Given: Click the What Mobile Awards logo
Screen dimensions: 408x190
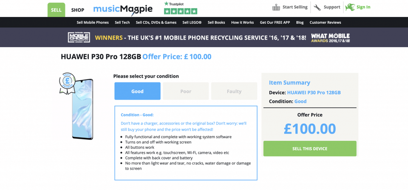Looking at the screenshot, I should (x=330, y=38).
